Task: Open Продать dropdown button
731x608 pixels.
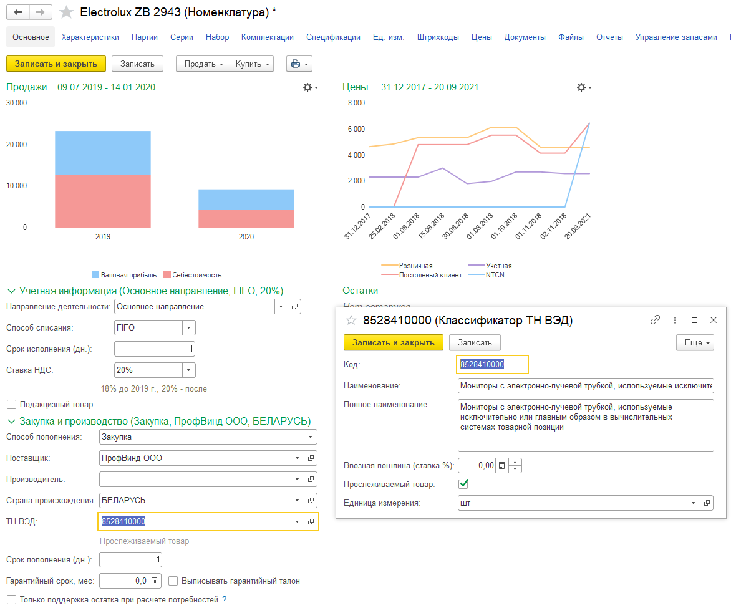Action: [x=202, y=64]
